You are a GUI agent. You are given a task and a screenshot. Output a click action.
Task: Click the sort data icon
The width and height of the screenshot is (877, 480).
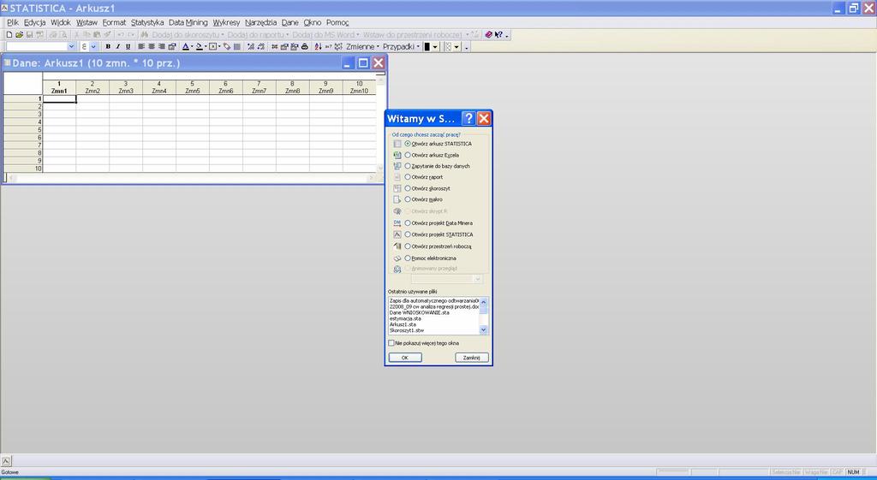pos(319,47)
